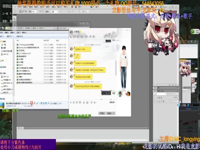Screen dimensions: 200x150
Task: Click the Sogou input method S logo
Action: tap(32, 103)
